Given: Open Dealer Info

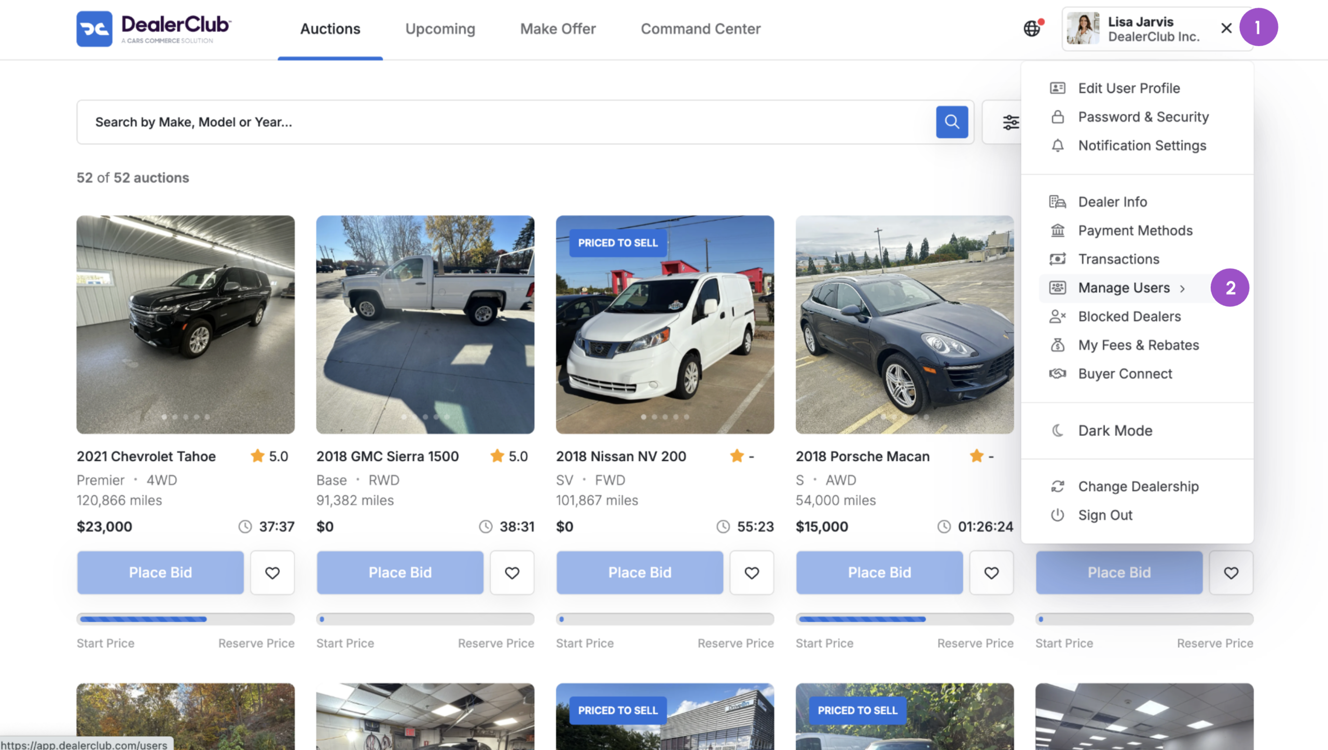Looking at the screenshot, I should click(1113, 202).
